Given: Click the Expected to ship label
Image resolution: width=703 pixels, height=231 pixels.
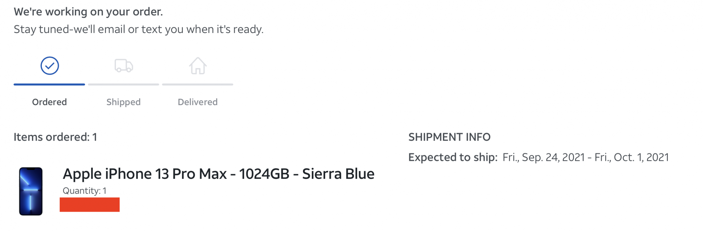Looking at the screenshot, I should pos(453,157).
